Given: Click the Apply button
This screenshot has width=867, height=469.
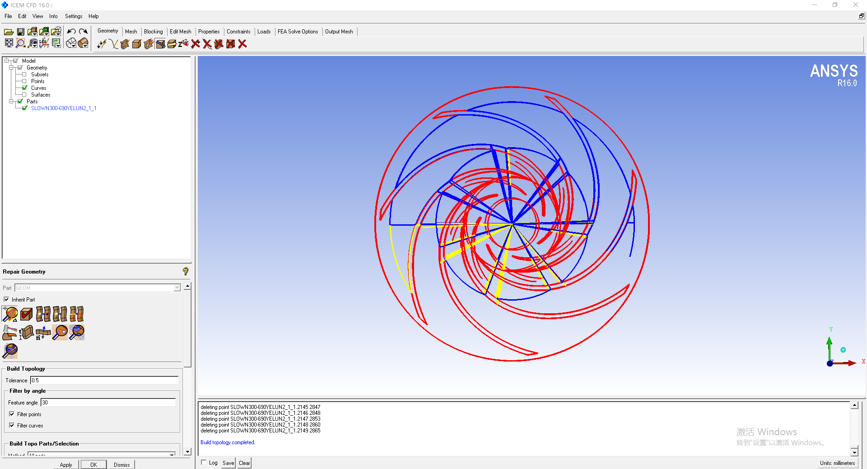Looking at the screenshot, I should tap(66, 464).
